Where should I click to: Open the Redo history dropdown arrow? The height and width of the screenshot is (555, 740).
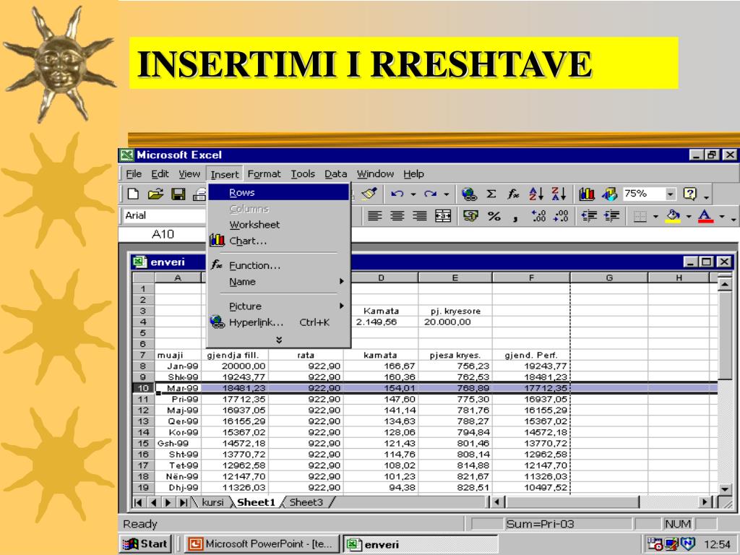[x=446, y=194]
